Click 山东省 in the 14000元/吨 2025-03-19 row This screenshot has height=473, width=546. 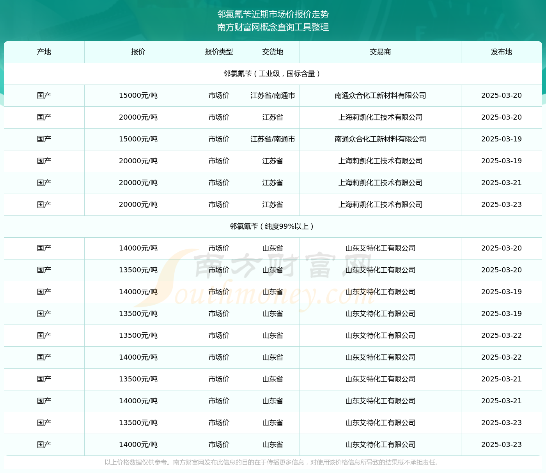click(x=273, y=292)
